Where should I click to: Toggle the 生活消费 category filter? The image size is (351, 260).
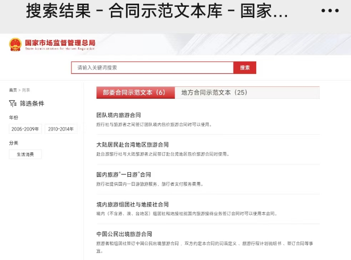pos(25,154)
